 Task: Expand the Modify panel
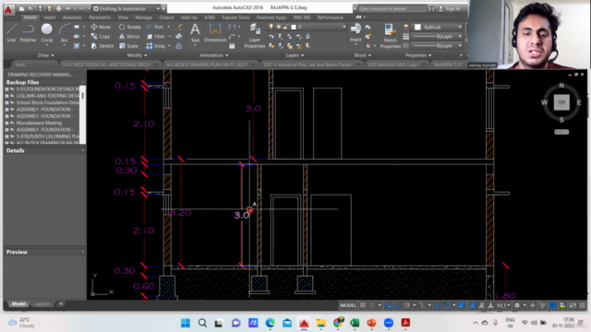pyautogui.click(x=137, y=55)
